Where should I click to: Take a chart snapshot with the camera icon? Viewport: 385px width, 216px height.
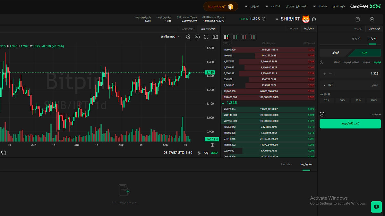[215, 37]
